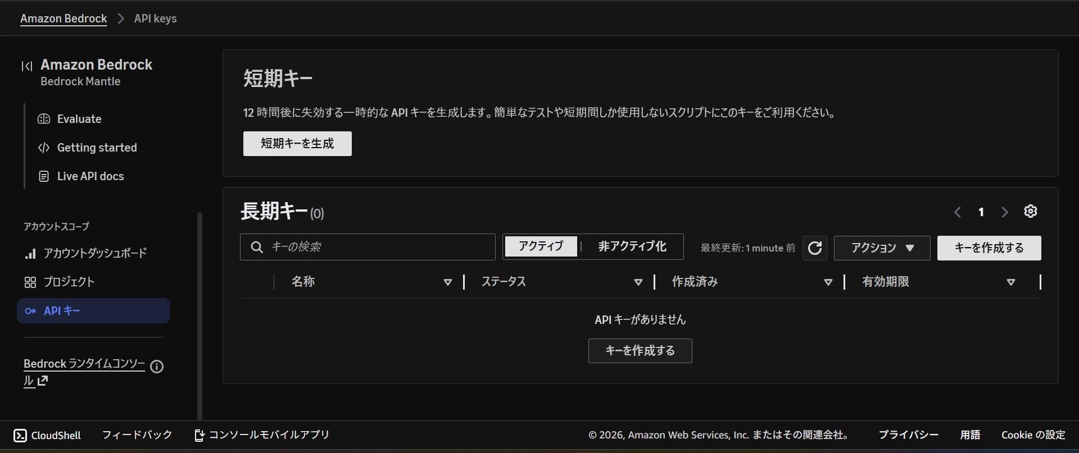Go to previous page of keys
Viewport: 1079px width, 453px height.
[958, 212]
